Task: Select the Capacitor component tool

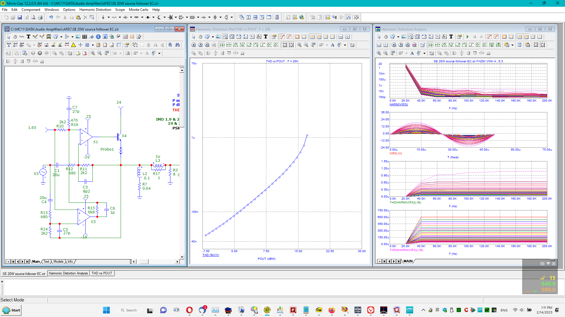Action: [125, 18]
